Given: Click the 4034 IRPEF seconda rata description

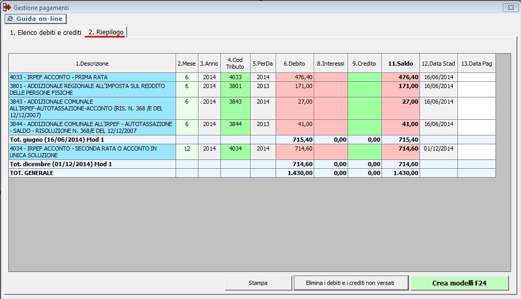Looking at the screenshot, I should click(92, 152).
